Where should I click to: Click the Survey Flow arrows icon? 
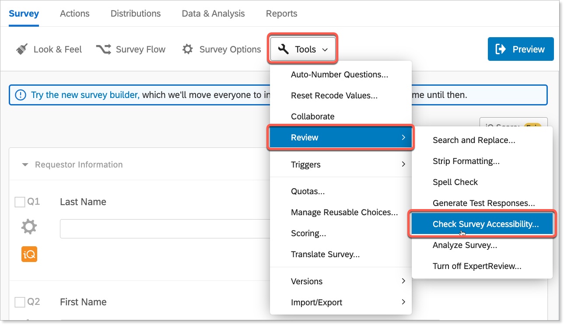[104, 49]
